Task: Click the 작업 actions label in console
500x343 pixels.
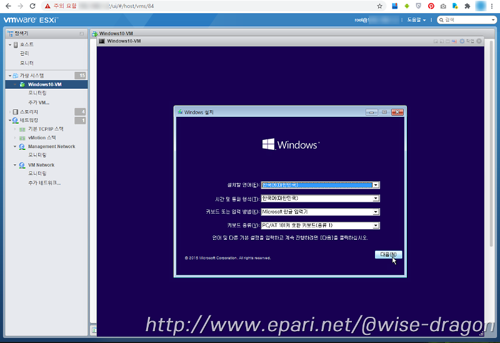Action: [470, 41]
